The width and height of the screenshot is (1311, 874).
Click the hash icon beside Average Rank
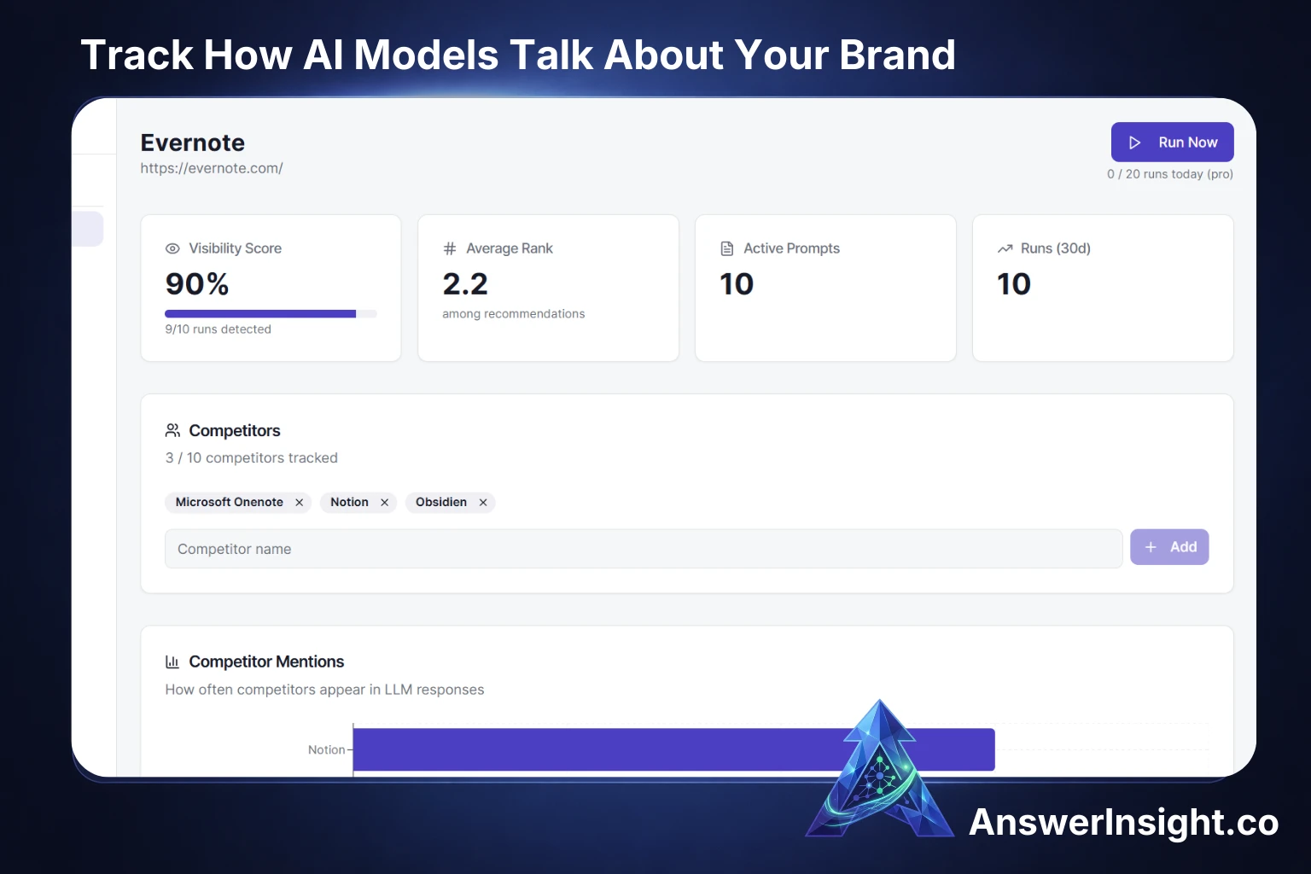450,248
